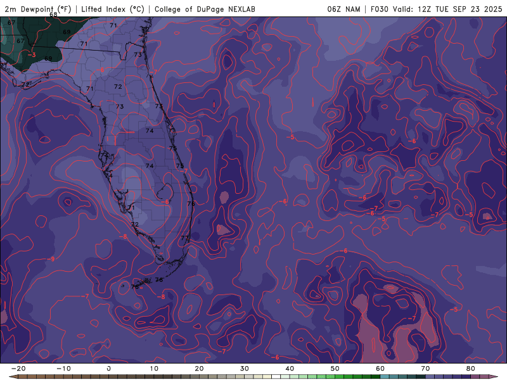Screen dimensions: 507x380
Task: Click the white colorbar segment near 36
Action: coord(276,376)
